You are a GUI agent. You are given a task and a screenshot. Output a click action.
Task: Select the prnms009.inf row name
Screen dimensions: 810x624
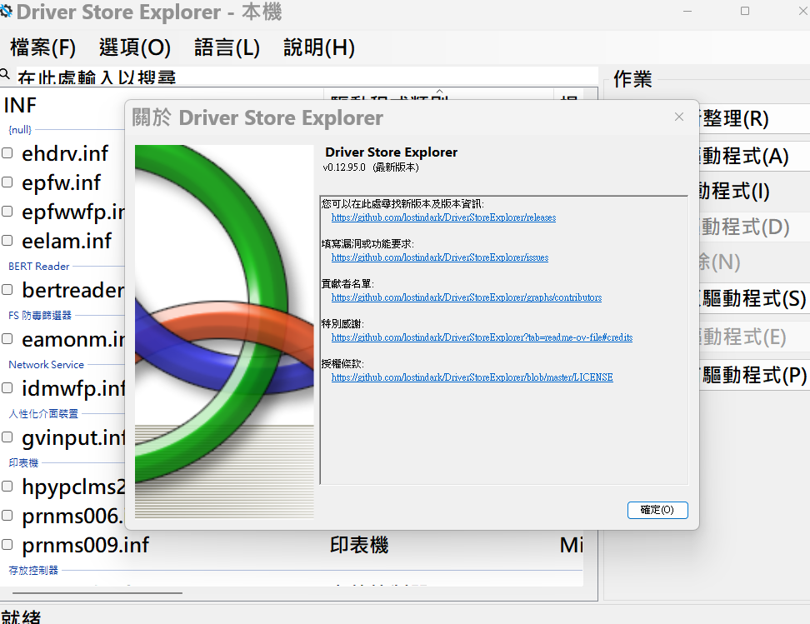[x=86, y=545]
